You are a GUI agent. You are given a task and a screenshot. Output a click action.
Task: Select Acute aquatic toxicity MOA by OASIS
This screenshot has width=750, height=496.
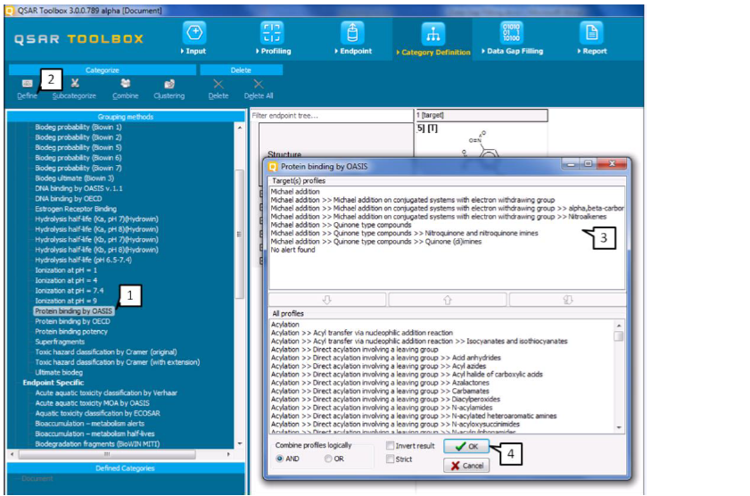tap(92, 403)
